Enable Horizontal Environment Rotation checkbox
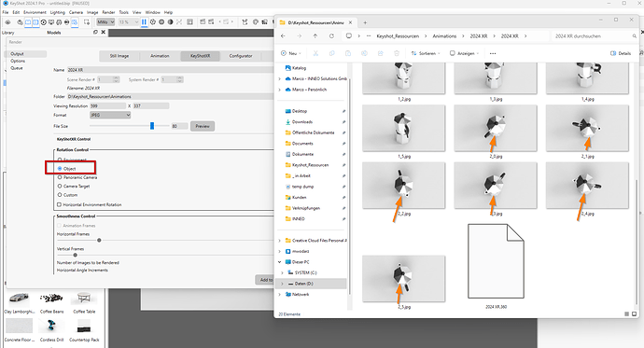644x348 pixels. tap(59, 204)
